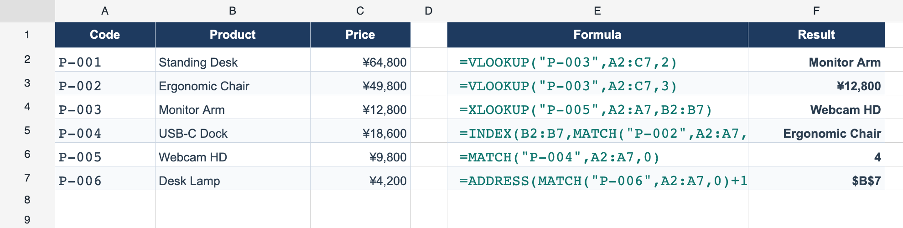Select row 6 header

[27, 155]
